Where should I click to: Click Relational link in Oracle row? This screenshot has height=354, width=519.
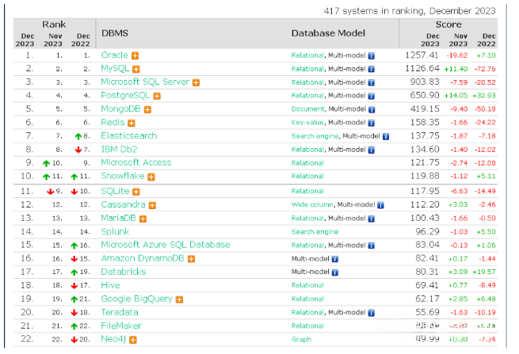click(x=307, y=55)
